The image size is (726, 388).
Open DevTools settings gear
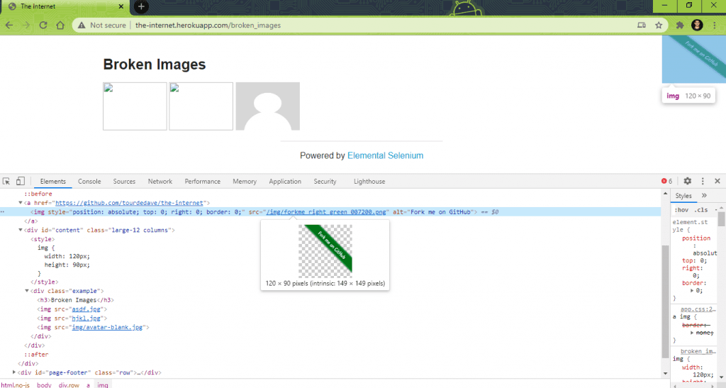(687, 181)
